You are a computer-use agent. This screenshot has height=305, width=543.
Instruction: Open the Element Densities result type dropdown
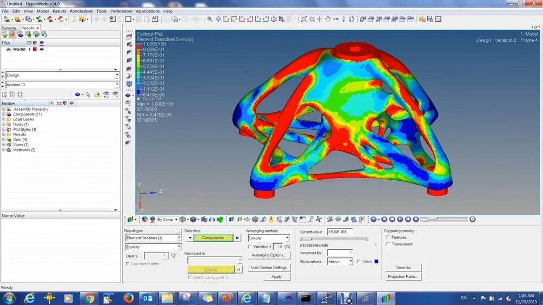coord(179,238)
